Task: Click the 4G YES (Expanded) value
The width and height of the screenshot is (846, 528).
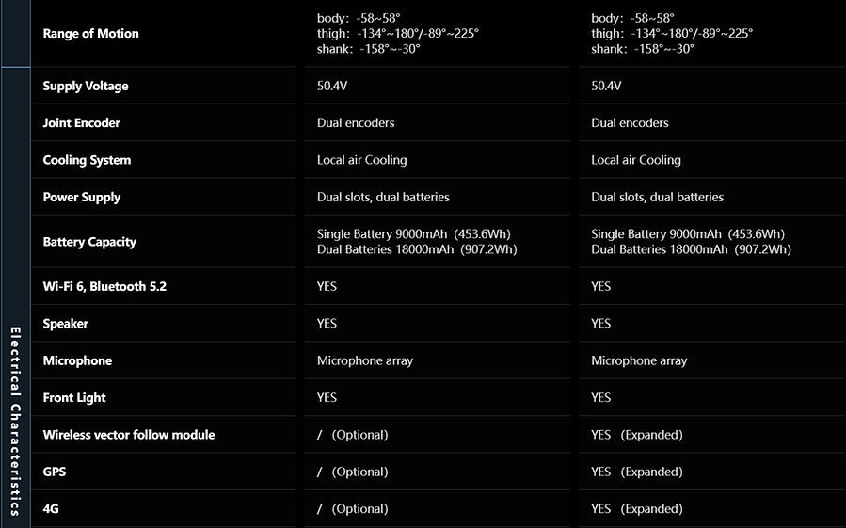Action: 637,508
